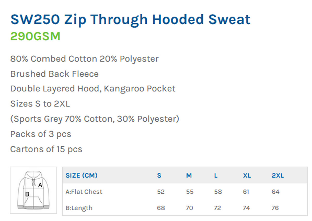312x221 pixels.
Task: Click the B:Length row label
Action: 79,208
